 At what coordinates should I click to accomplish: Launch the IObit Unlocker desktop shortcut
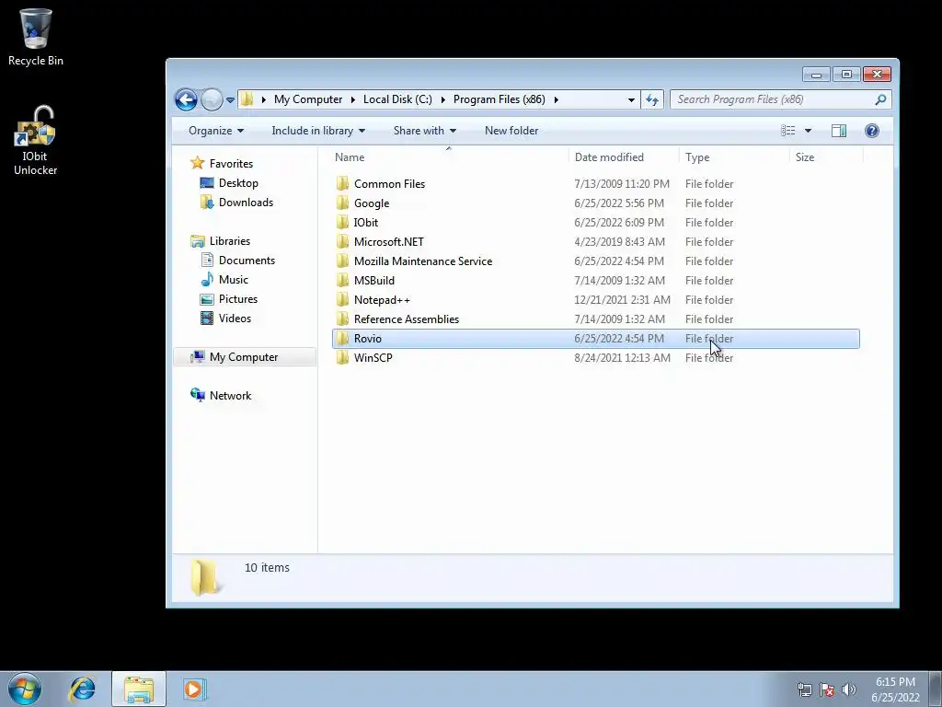coord(36,141)
